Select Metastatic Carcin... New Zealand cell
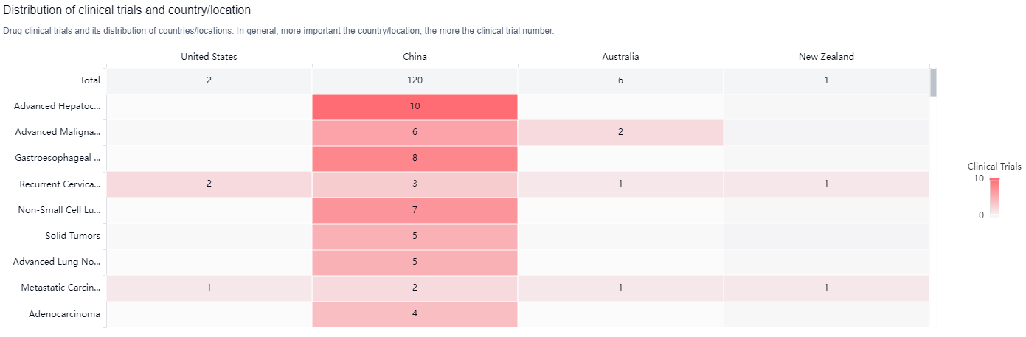This screenshot has height=337, width=1026. (x=826, y=288)
